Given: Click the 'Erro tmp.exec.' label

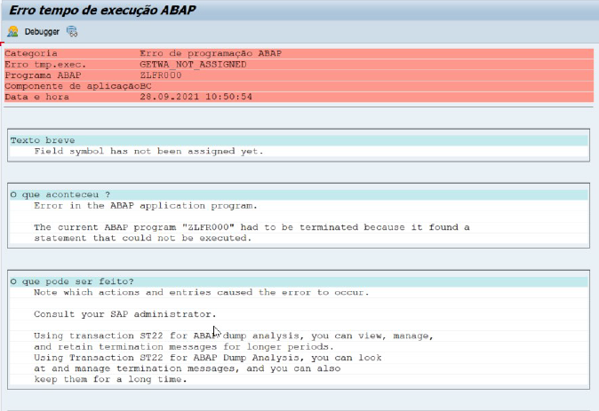Looking at the screenshot, I should pyautogui.click(x=45, y=65).
